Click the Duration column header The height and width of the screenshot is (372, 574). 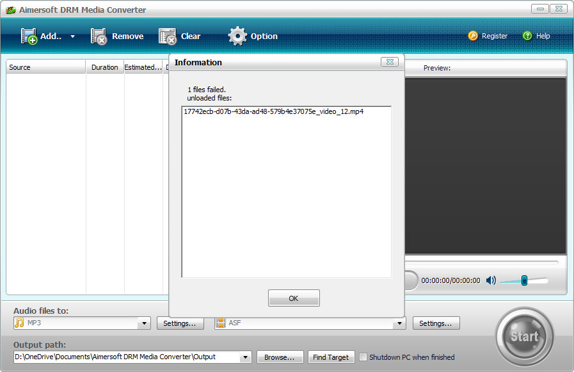105,67
